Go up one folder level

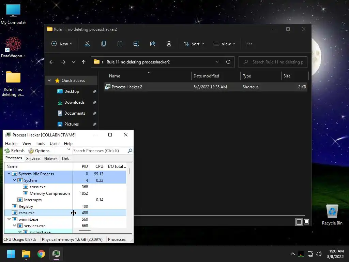coord(84,62)
